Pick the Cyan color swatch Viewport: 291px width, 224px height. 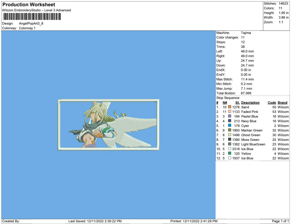[230, 126]
